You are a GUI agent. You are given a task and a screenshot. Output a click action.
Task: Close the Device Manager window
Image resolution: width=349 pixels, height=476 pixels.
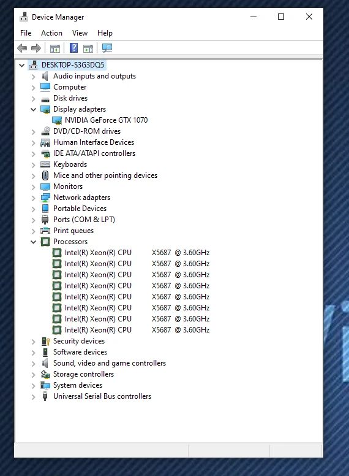click(309, 17)
